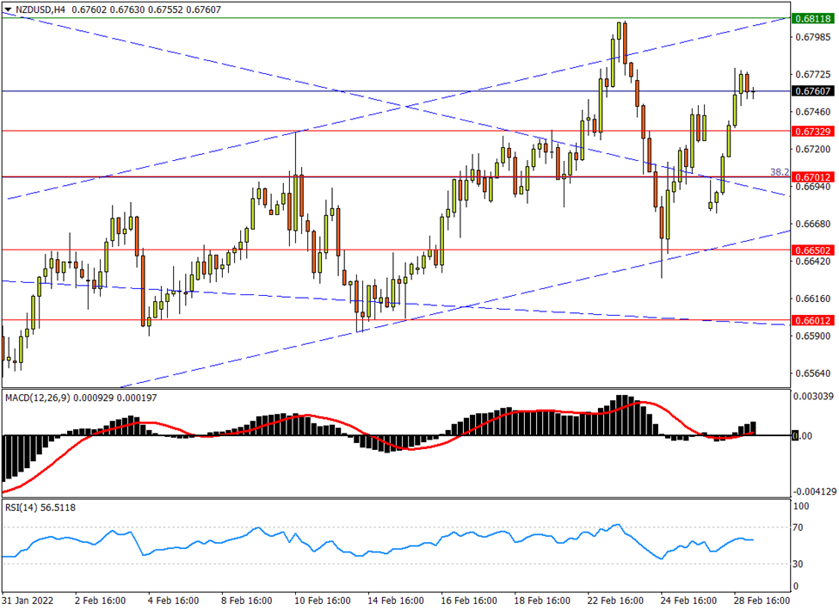Select the 0.67725 price scale value
The image size is (839, 610).
point(813,74)
